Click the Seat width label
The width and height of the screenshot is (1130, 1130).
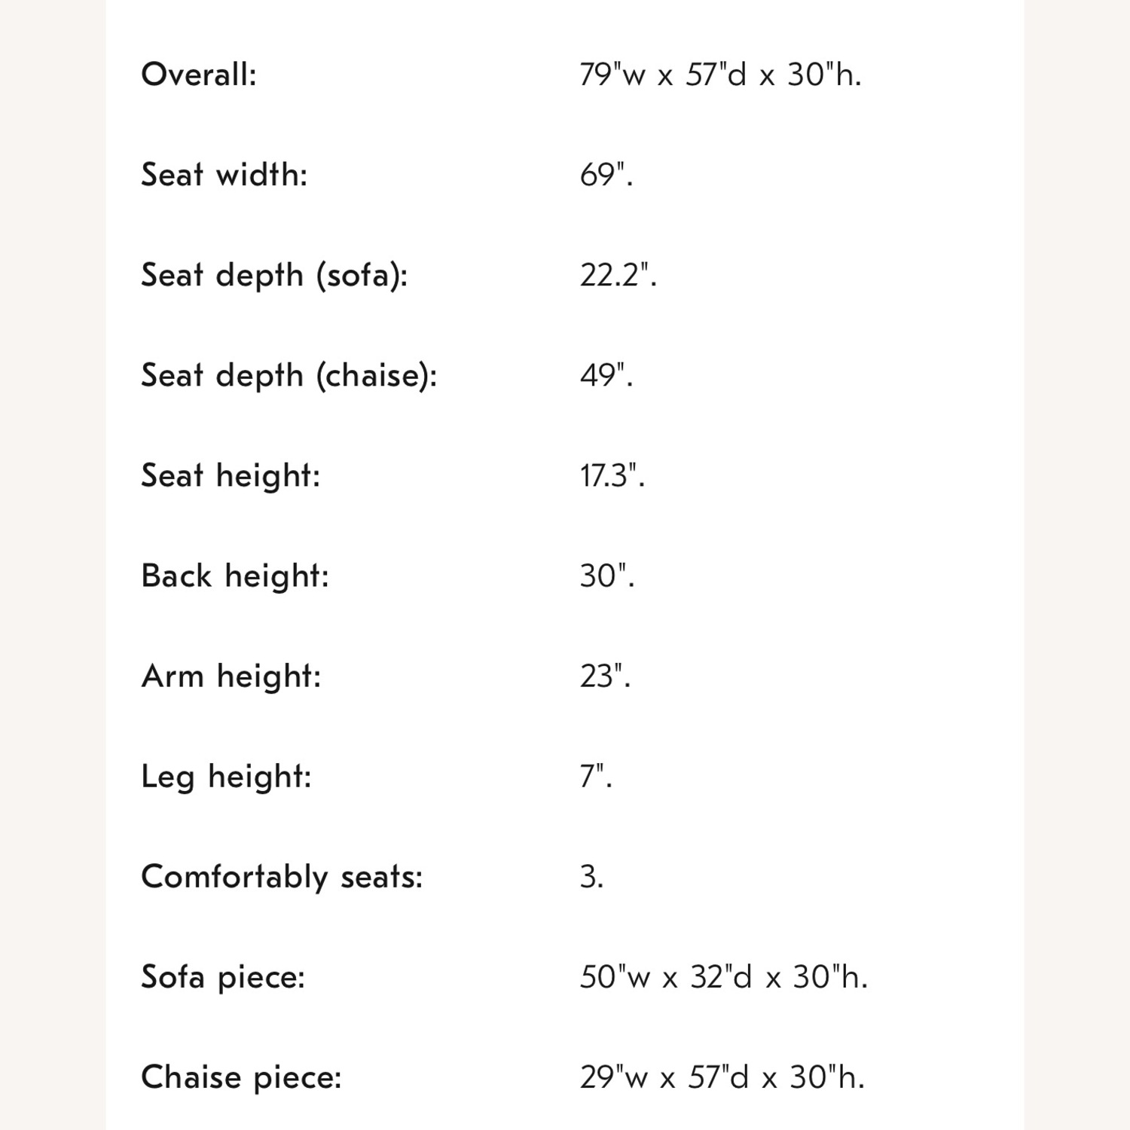coord(224,175)
